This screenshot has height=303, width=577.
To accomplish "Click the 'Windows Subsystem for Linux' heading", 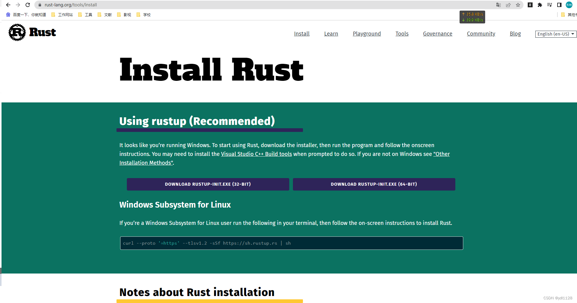I will pos(175,205).
